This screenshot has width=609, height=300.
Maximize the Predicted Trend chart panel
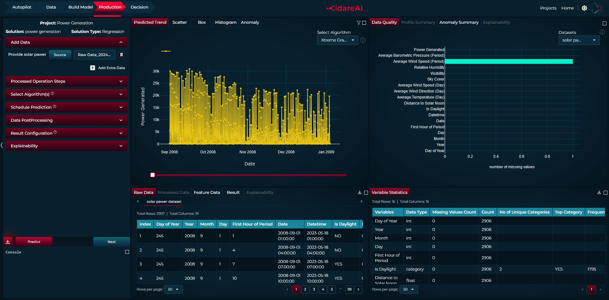pyautogui.click(x=364, y=23)
